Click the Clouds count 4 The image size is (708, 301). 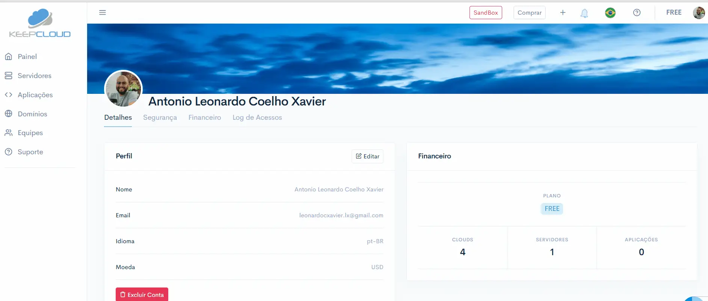pyautogui.click(x=463, y=252)
